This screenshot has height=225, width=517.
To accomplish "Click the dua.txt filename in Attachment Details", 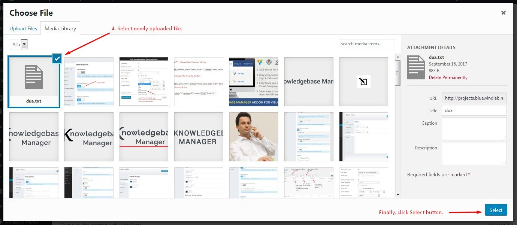I will [x=436, y=58].
